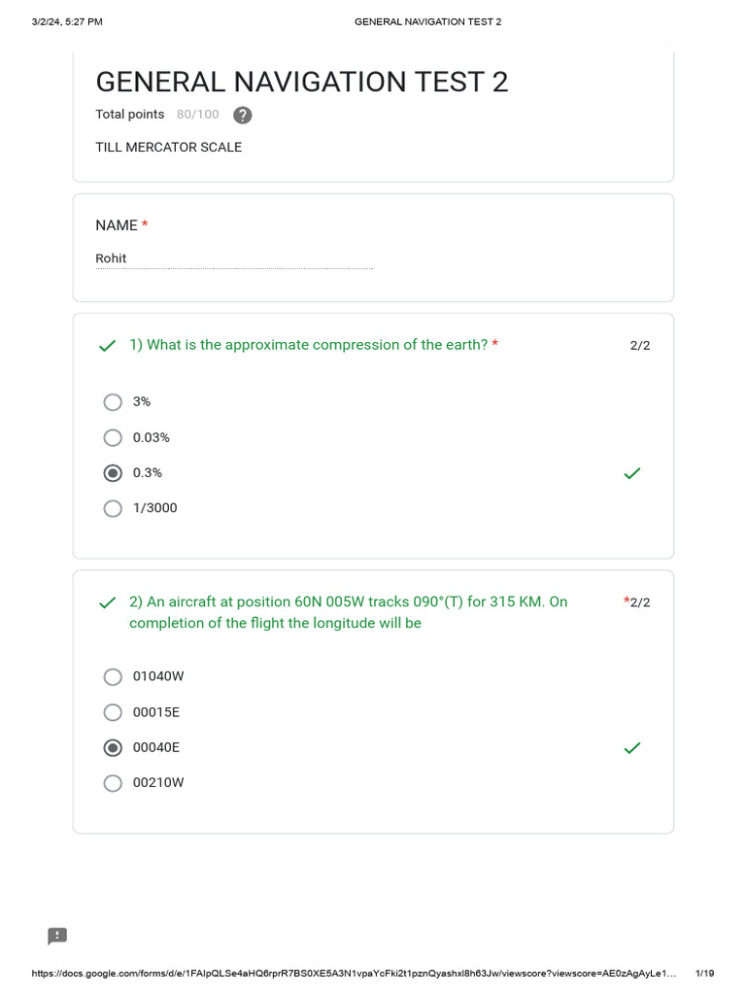Choose the 1/3000 radio option
This screenshot has width=746, height=995.
coord(113,508)
